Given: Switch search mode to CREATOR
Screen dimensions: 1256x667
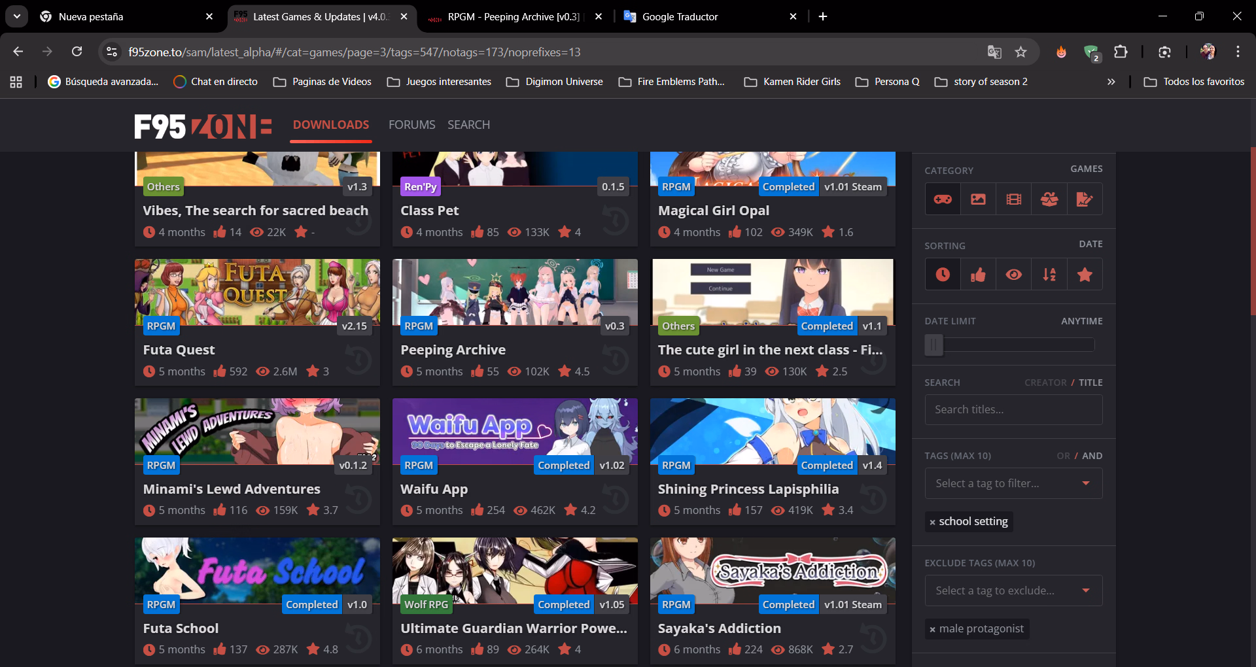Looking at the screenshot, I should pos(1045,383).
